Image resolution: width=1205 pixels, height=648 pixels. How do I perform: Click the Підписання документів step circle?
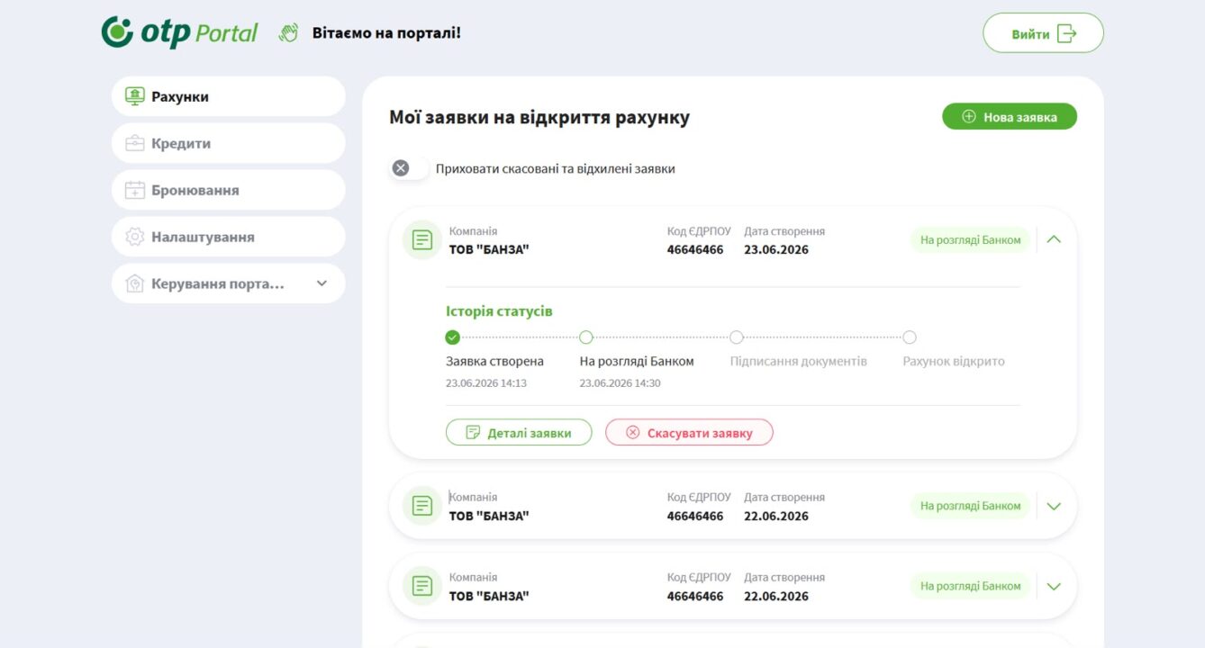[x=737, y=337]
